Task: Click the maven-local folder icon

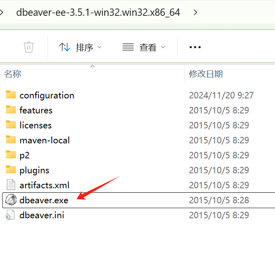Action: [x=11, y=140]
